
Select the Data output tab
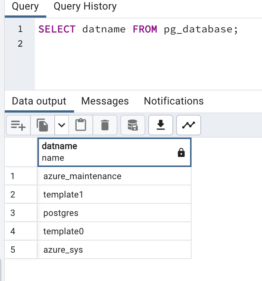(x=39, y=101)
